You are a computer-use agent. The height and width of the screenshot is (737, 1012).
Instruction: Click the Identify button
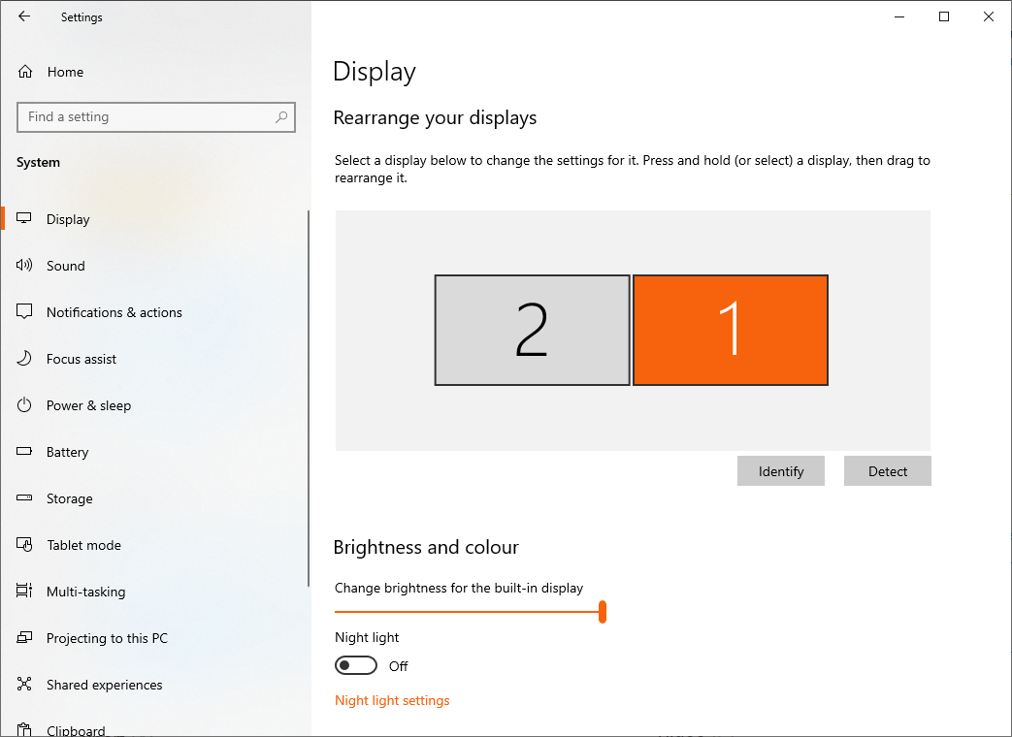click(x=781, y=470)
